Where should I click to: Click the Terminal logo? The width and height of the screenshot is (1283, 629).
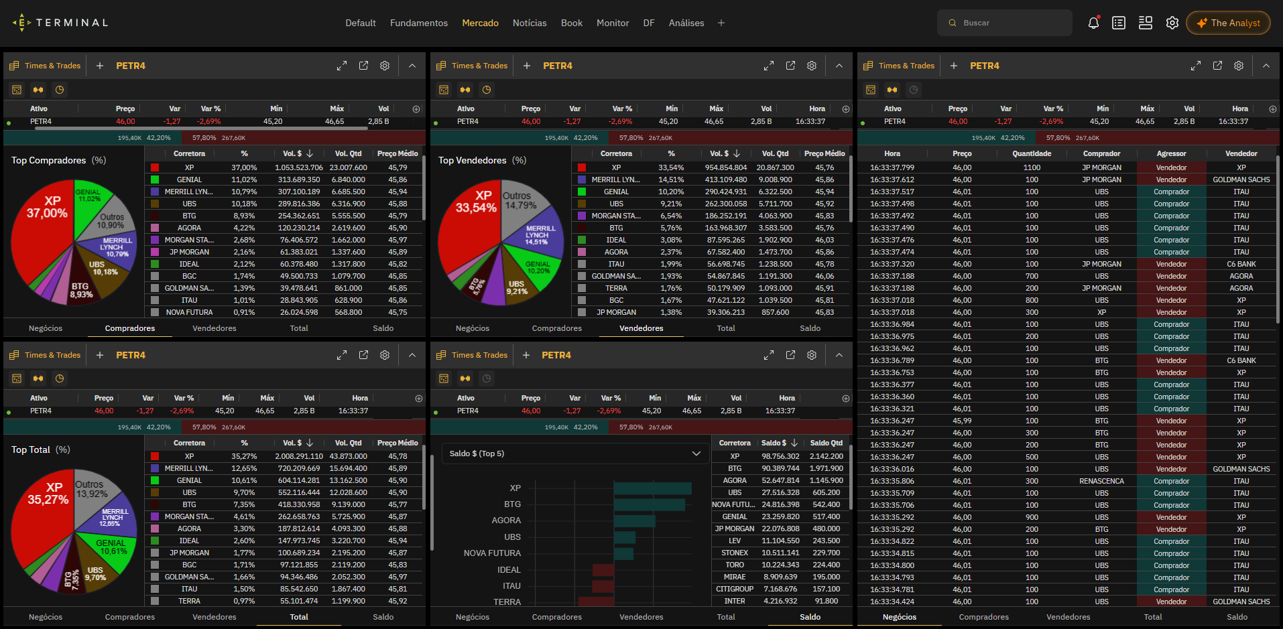(60, 23)
